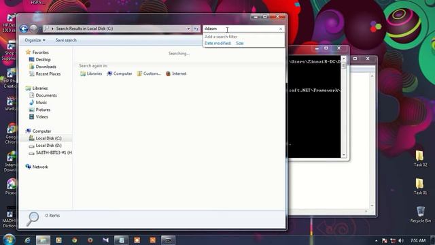Click the Downloads folder icon in sidebar
This screenshot has width=435, height=245.
[x=32, y=67]
